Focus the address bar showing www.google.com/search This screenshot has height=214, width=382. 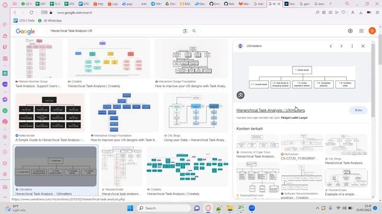74,12
